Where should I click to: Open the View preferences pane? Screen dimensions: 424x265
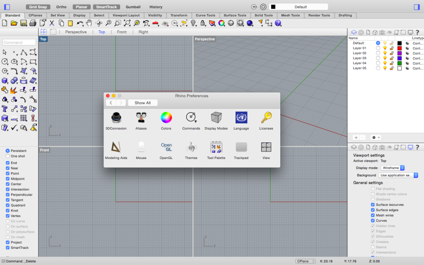pyautogui.click(x=266, y=150)
